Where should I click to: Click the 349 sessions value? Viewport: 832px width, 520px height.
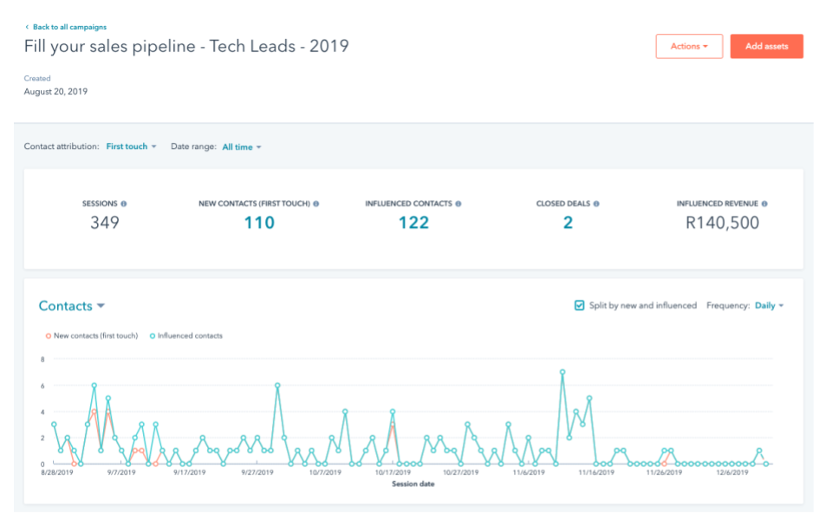(x=105, y=223)
